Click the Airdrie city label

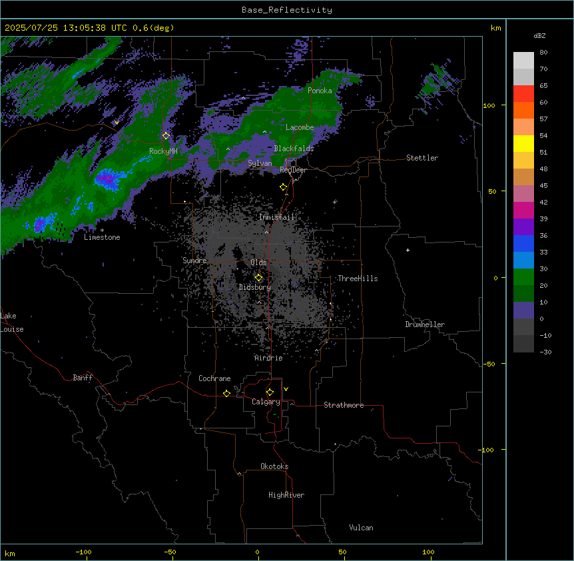[x=268, y=358]
